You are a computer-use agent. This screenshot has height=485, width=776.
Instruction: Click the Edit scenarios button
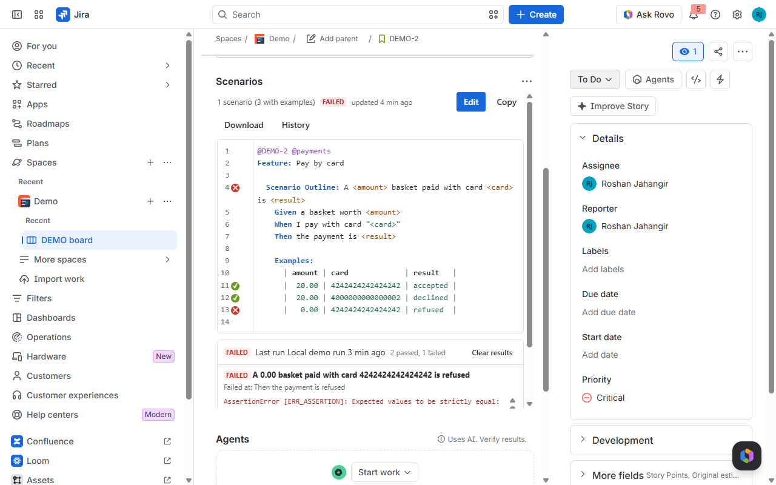(x=471, y=102)
